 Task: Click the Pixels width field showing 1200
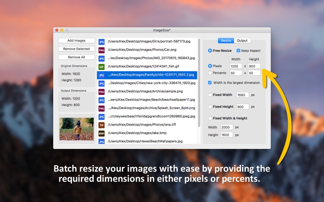point(236,66)
